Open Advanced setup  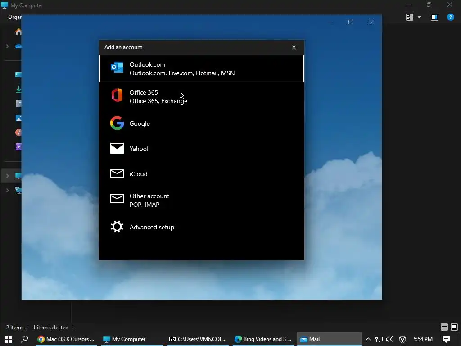pos(202,227)
